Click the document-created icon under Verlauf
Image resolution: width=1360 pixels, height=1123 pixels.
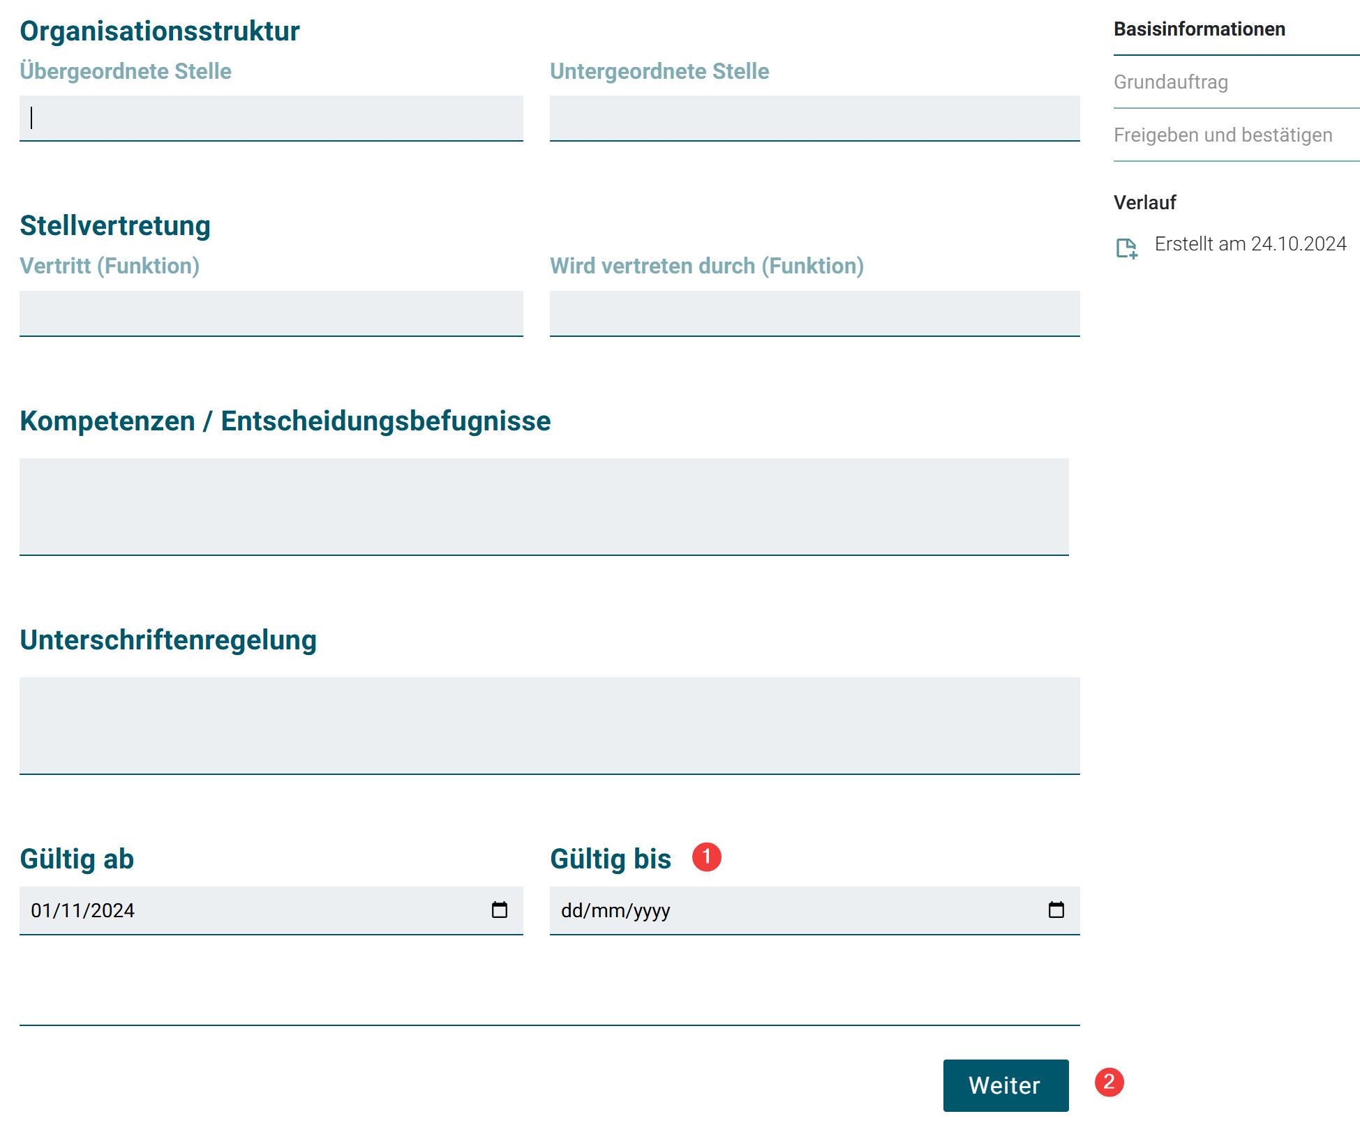click(x=1126, y=248)
